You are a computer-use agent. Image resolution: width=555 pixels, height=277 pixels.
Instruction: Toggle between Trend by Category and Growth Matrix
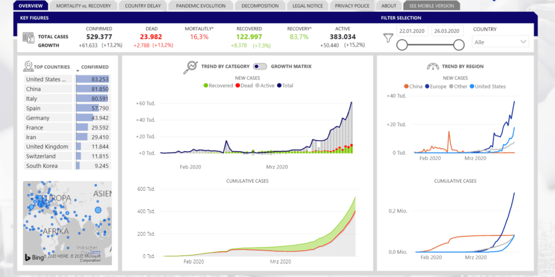[x=260, y=67]
